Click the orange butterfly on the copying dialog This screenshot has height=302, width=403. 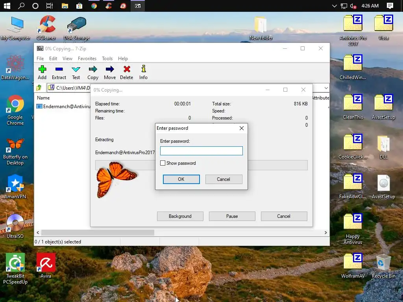116,179
